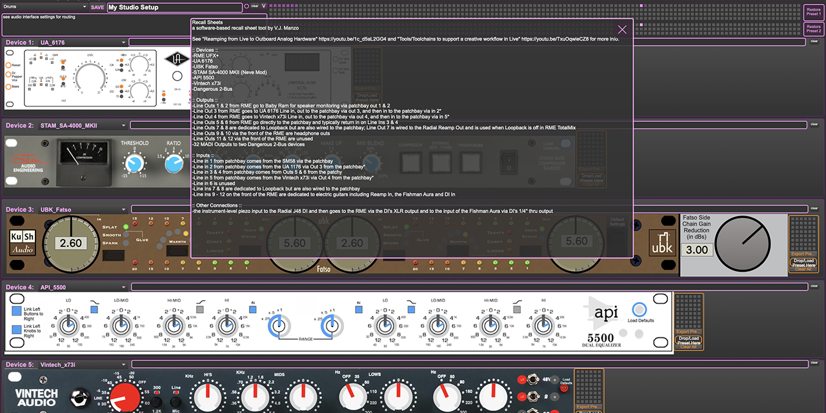
Task: Adjust the STAM compressor Threshold knob
Action: pos(134,163)
